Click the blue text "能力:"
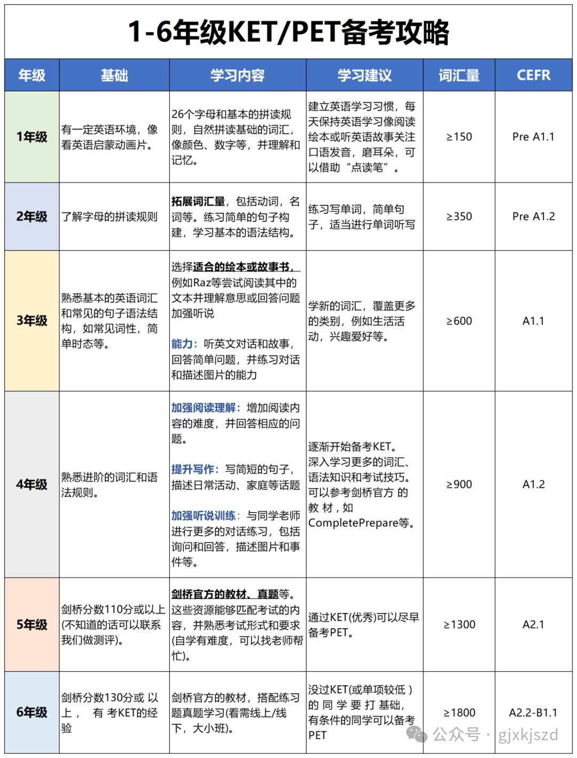This screenshot has width=577, height=758. tap(184, 344)
